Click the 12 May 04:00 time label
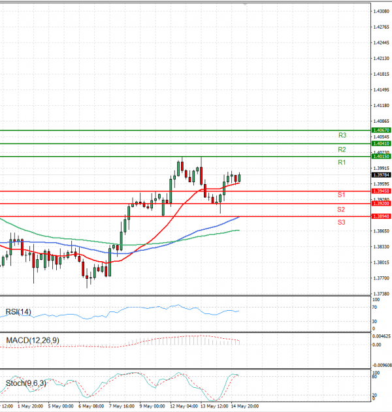392x412 pixels. click(x=184, y=406)
